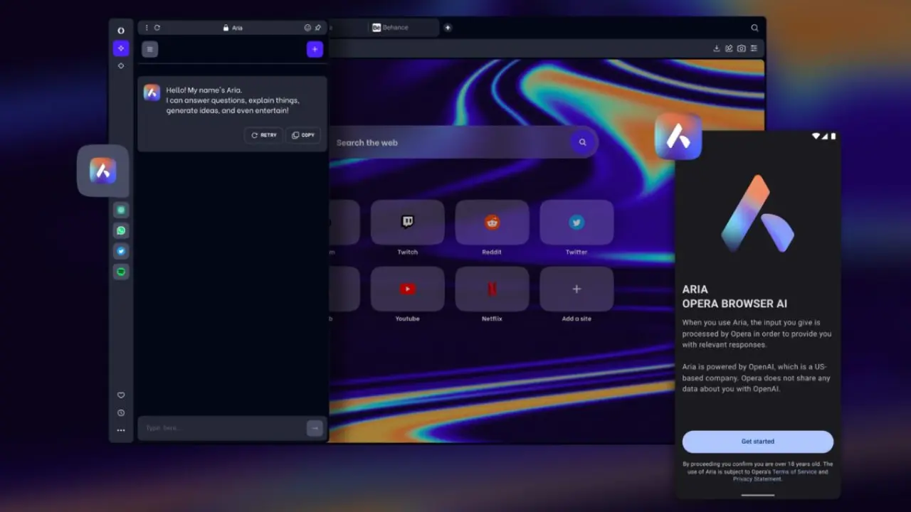Click the Type here chat input
The height and width of the screenshot is (512, 911).
(221, 428)
